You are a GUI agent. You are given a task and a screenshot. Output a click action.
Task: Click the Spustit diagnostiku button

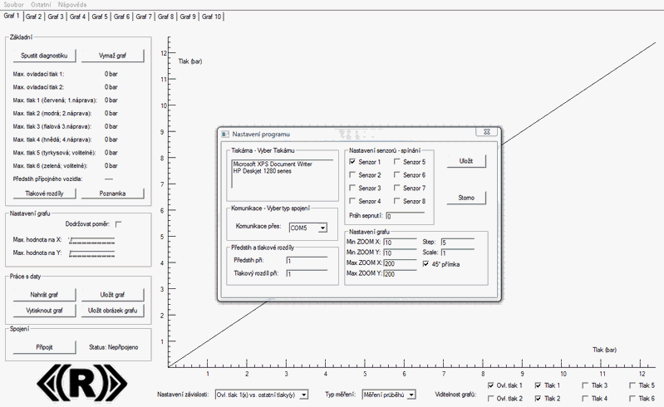(x=44, y=55)
